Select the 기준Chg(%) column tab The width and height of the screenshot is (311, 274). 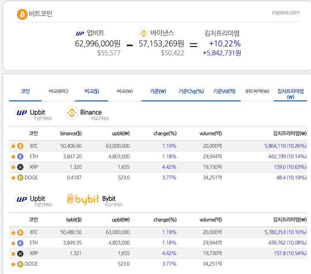191,91
